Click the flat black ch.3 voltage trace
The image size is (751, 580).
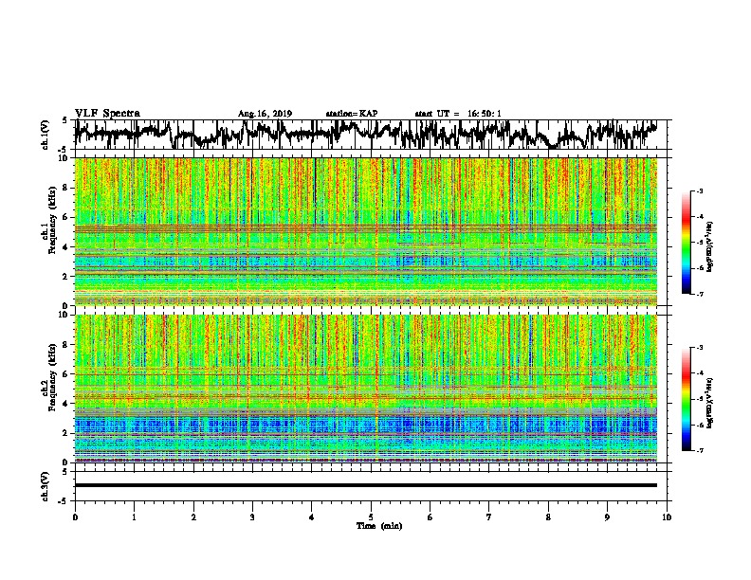[366, 485]
